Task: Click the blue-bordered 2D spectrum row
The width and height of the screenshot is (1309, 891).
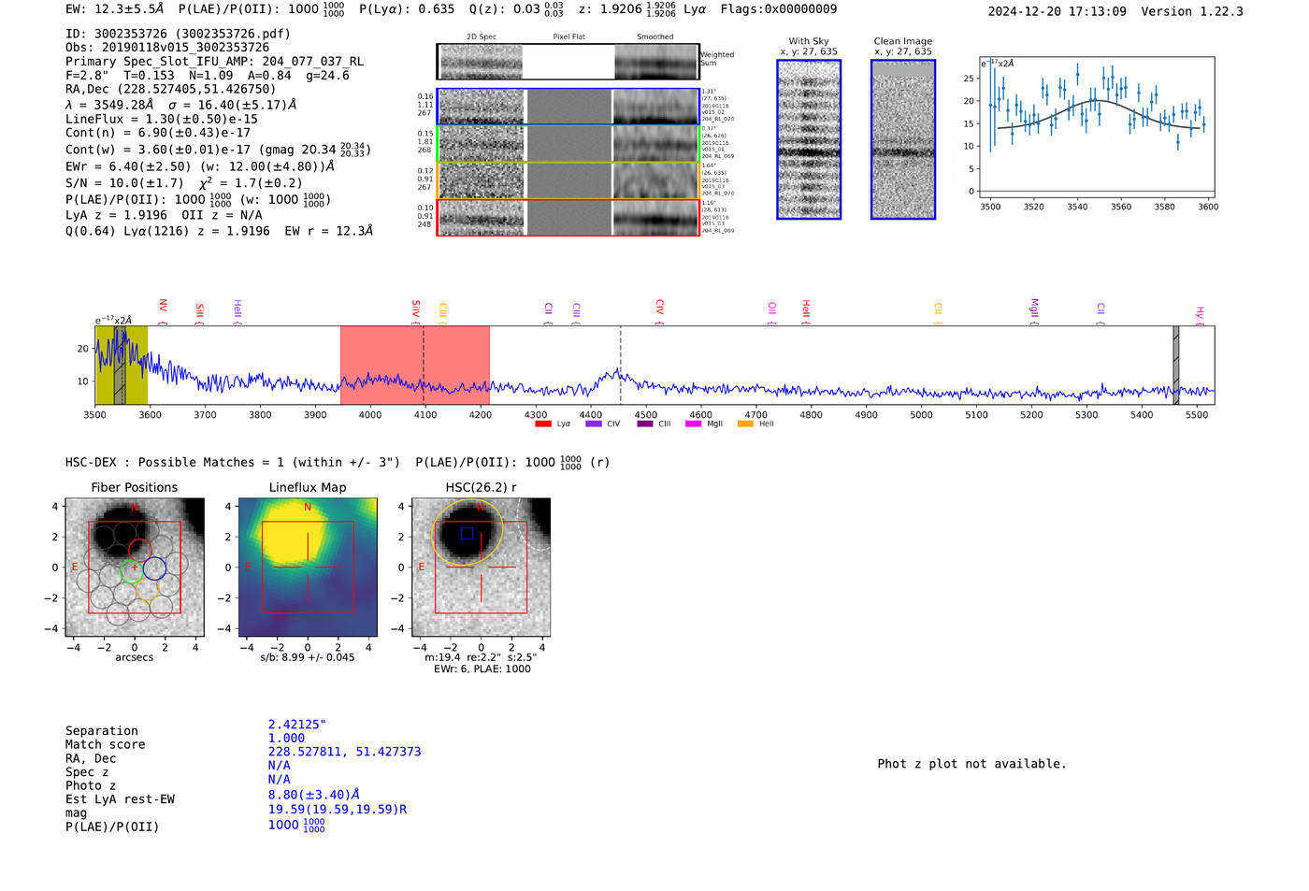Action: [x=568, y=107]
